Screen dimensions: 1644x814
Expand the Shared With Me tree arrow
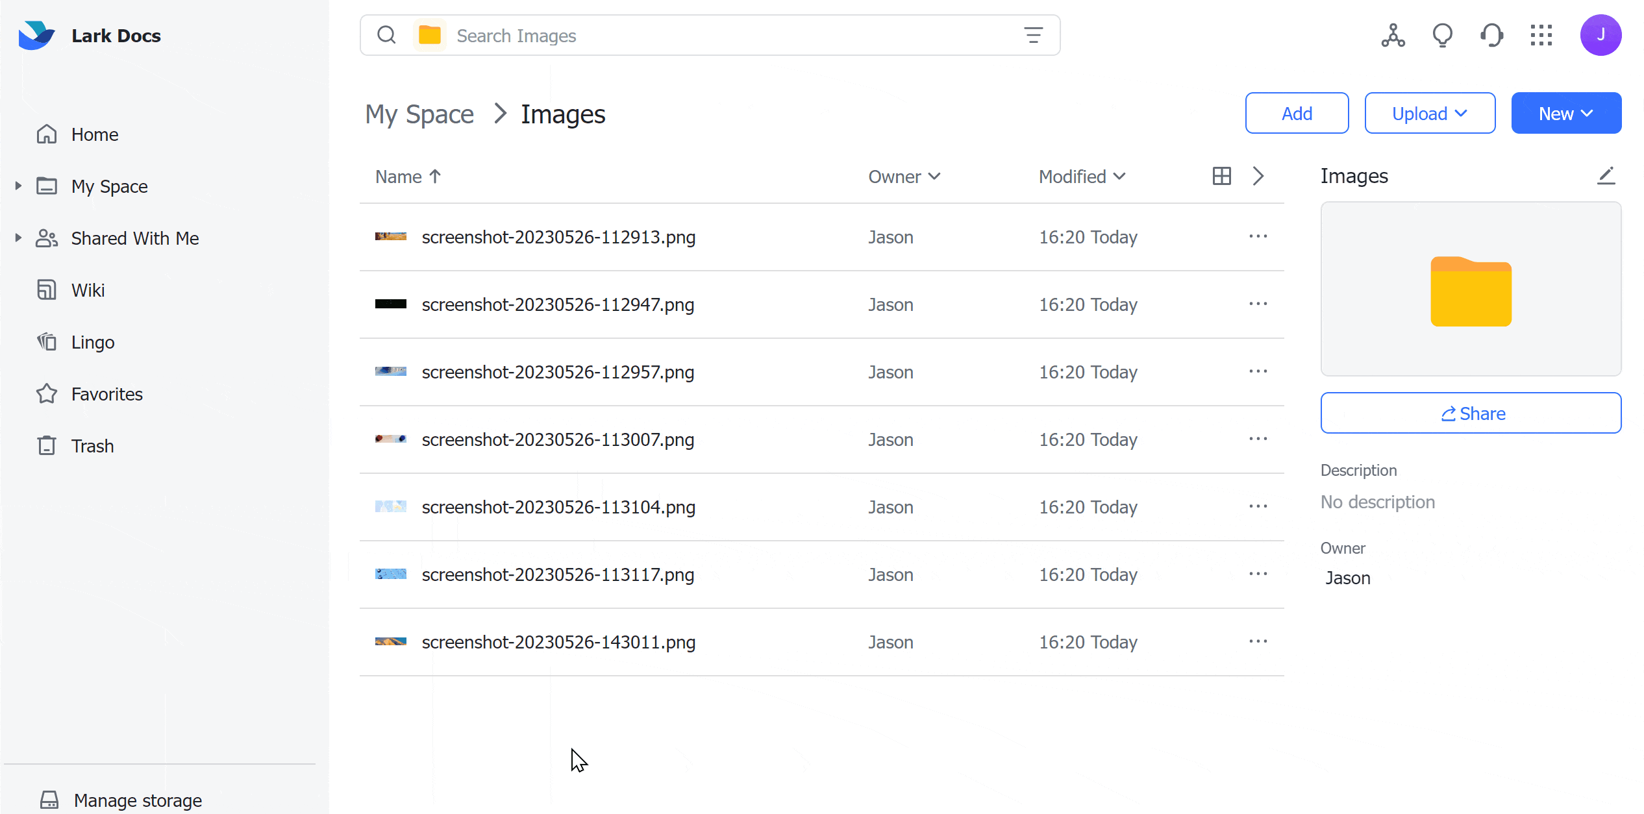18,238
